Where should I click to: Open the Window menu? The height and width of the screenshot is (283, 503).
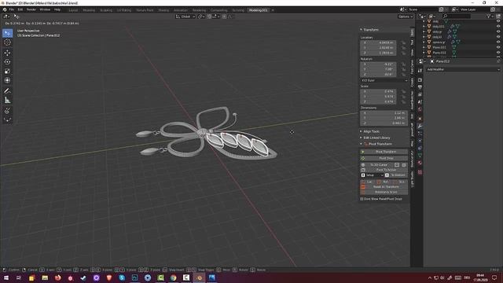[45, 9]
